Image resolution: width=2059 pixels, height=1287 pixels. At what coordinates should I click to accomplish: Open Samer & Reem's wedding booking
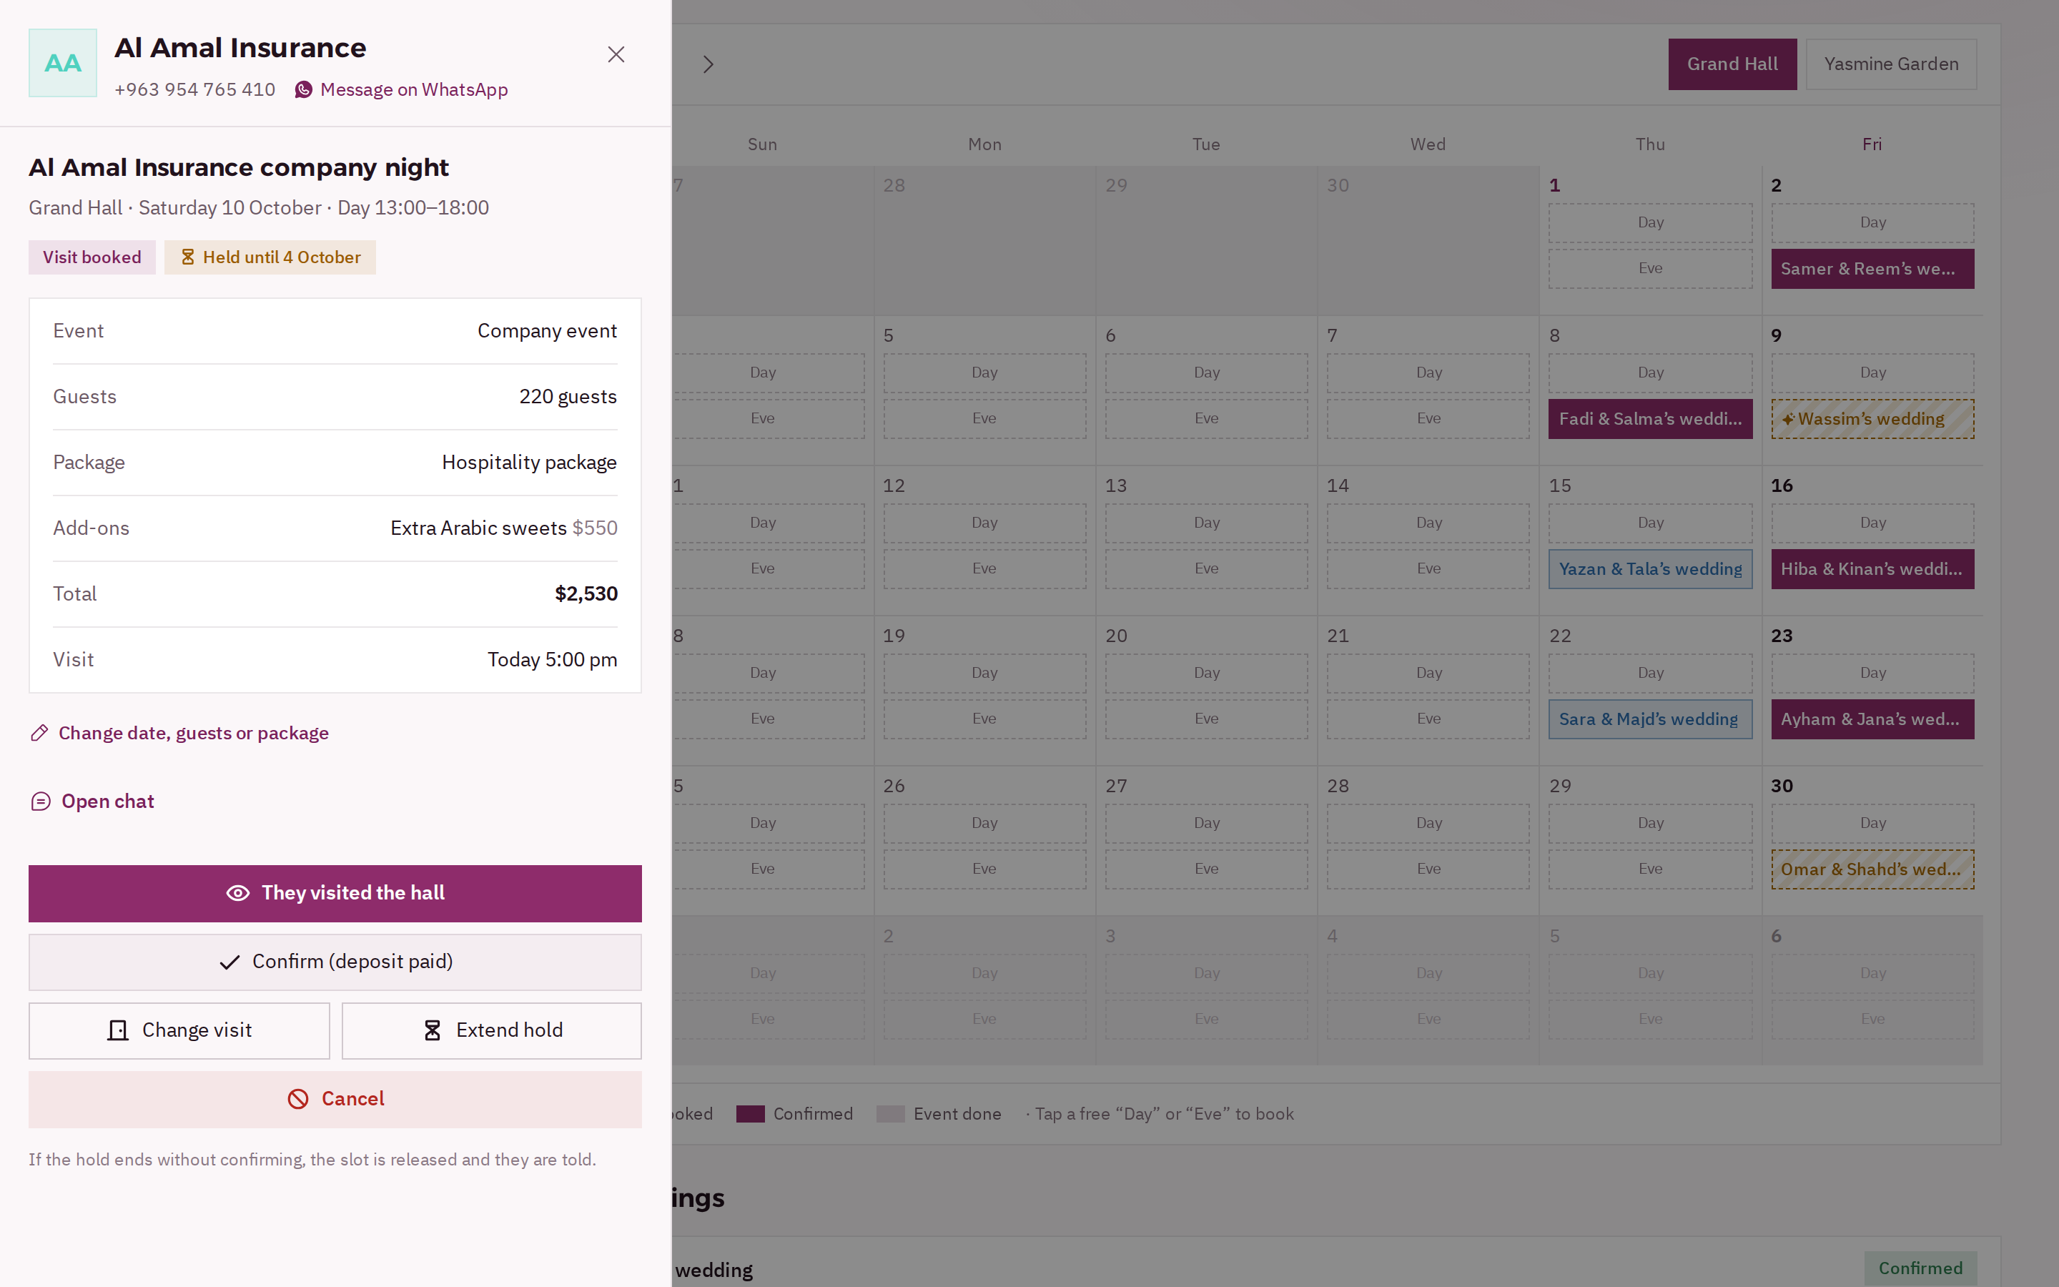tap(1872, 269)
